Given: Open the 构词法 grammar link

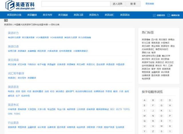Looking at the screenshot, I should point(11,91).
